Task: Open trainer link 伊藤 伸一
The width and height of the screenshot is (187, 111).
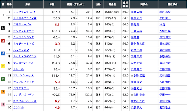Action: pyautogui.click(x=165, y=95)
